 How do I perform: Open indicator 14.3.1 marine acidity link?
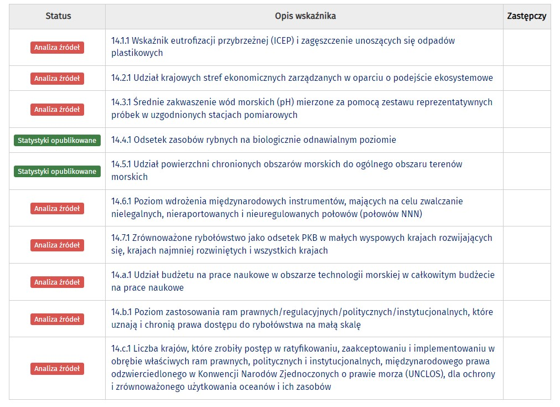(302, 102)
